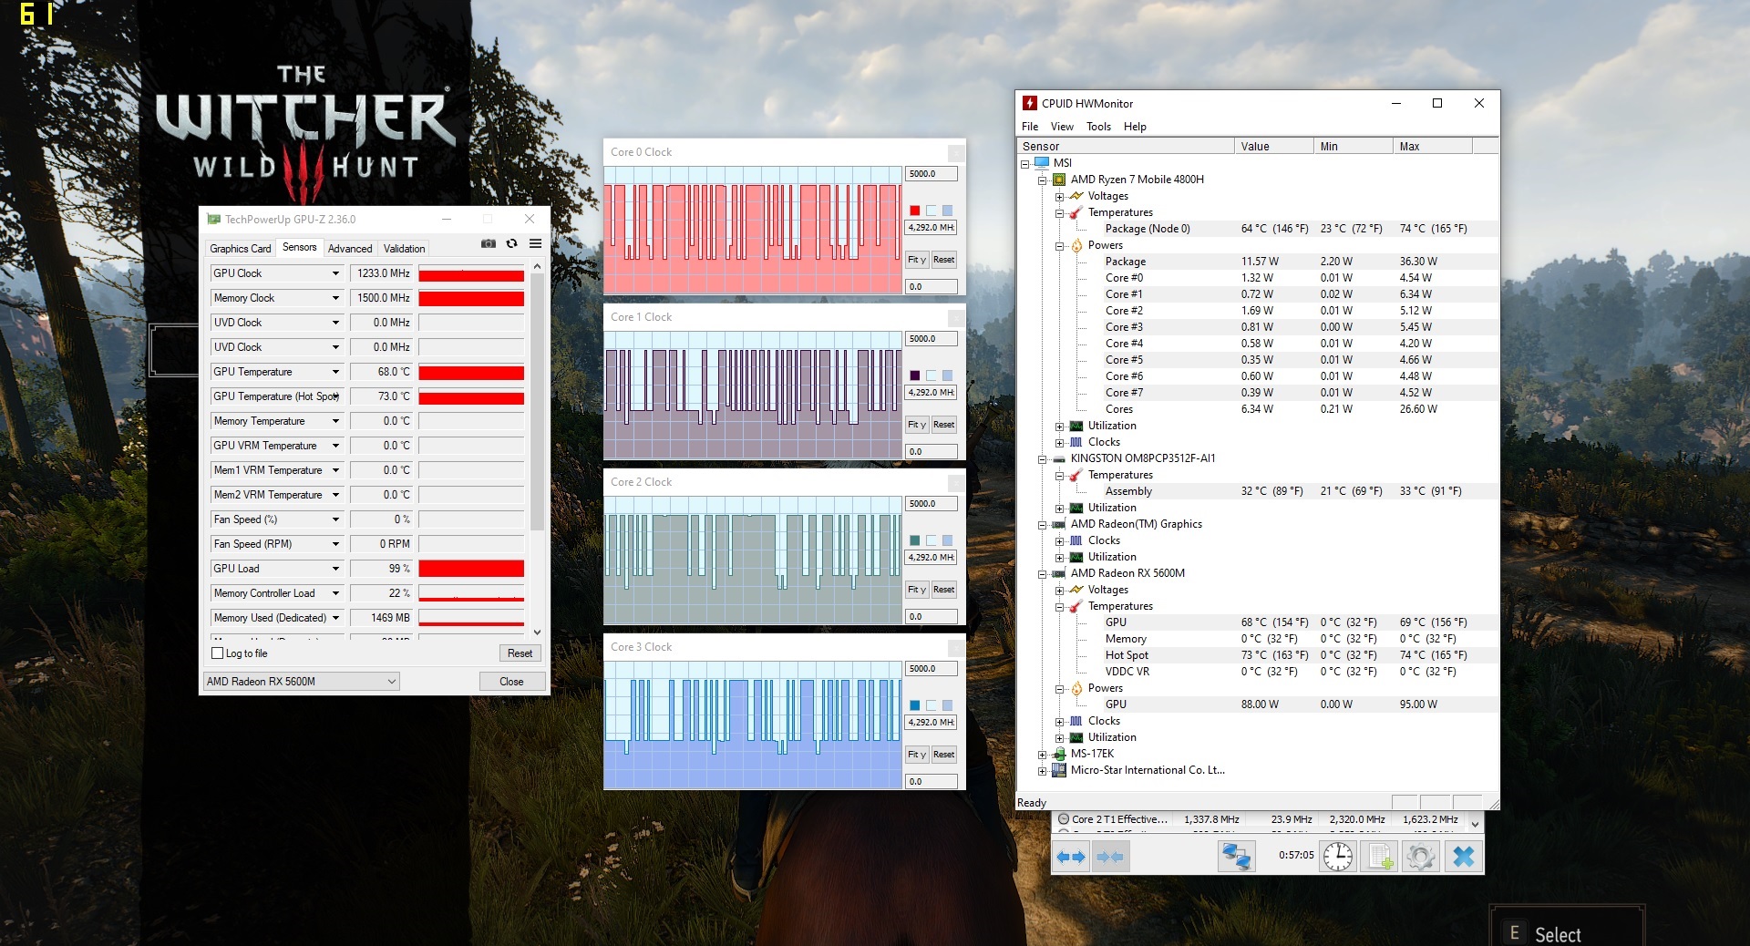Click the dark purple swatch in Core 1 Clock
This screenshot has width=1750, height=946.
pyautogui.click(x=915, y=375)
